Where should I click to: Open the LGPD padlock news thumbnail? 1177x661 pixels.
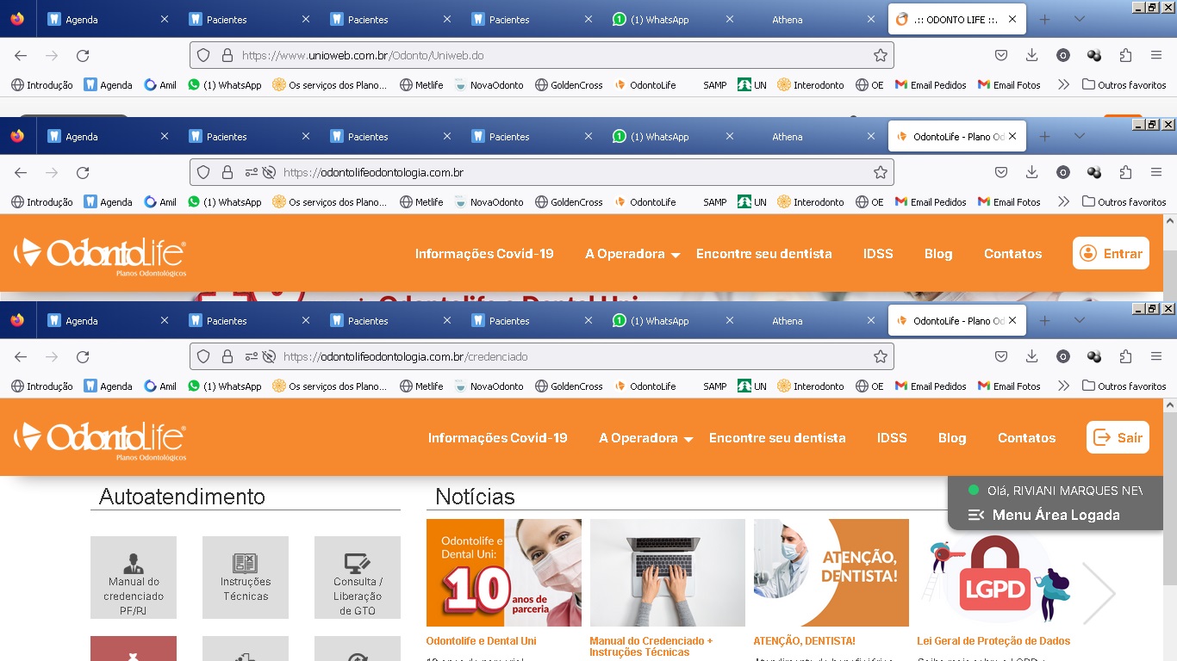pos(994,572)
